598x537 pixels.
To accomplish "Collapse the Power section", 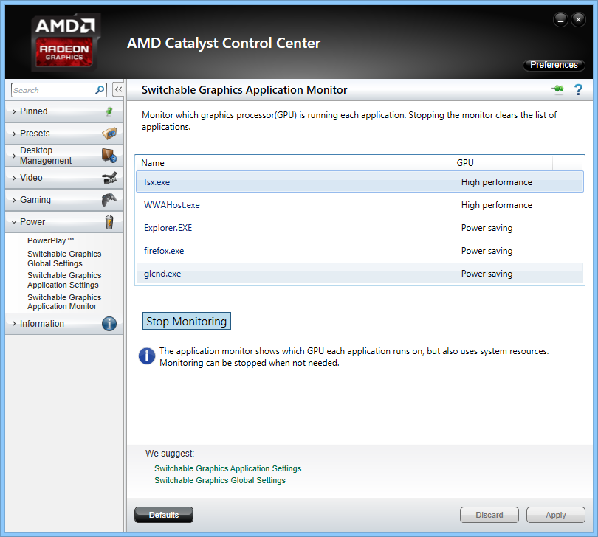I will click(x=32, y=222).
